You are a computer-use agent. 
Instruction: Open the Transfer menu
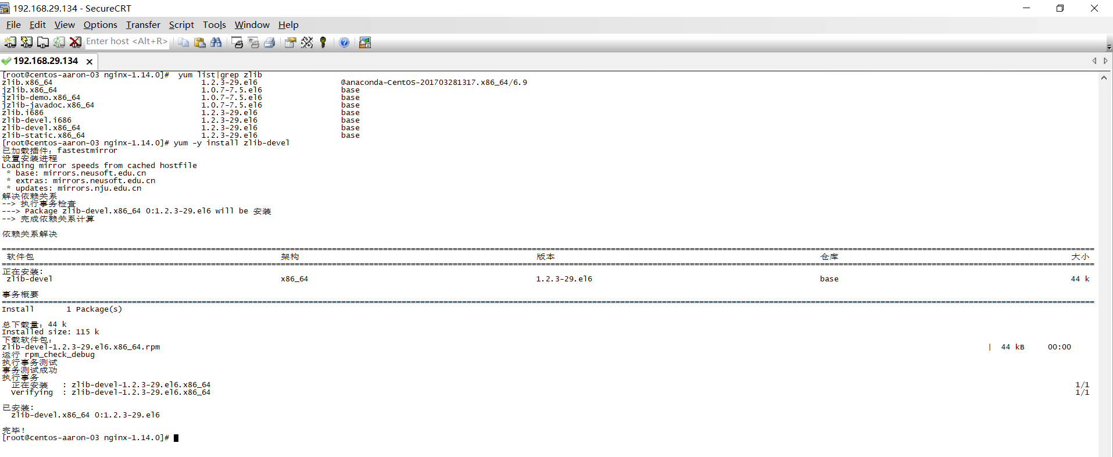143,25
